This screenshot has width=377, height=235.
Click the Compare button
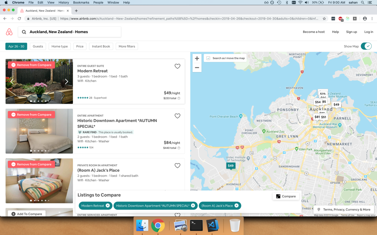(286, 196)
